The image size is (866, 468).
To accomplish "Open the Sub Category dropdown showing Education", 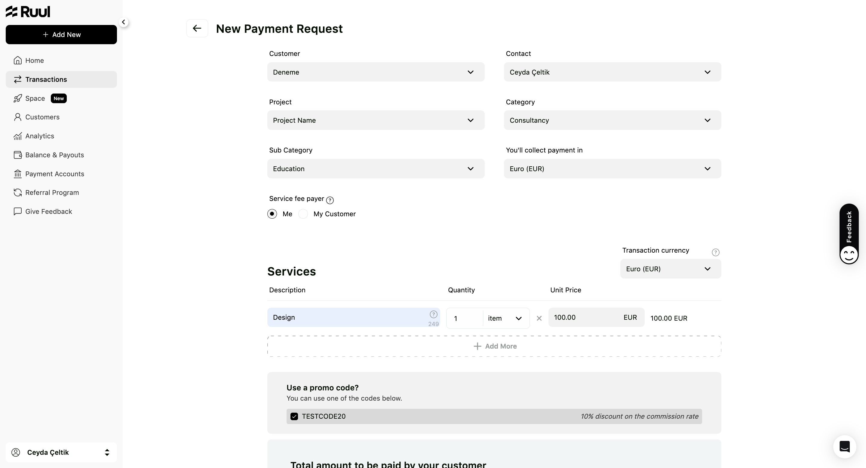I will [376, 169].
